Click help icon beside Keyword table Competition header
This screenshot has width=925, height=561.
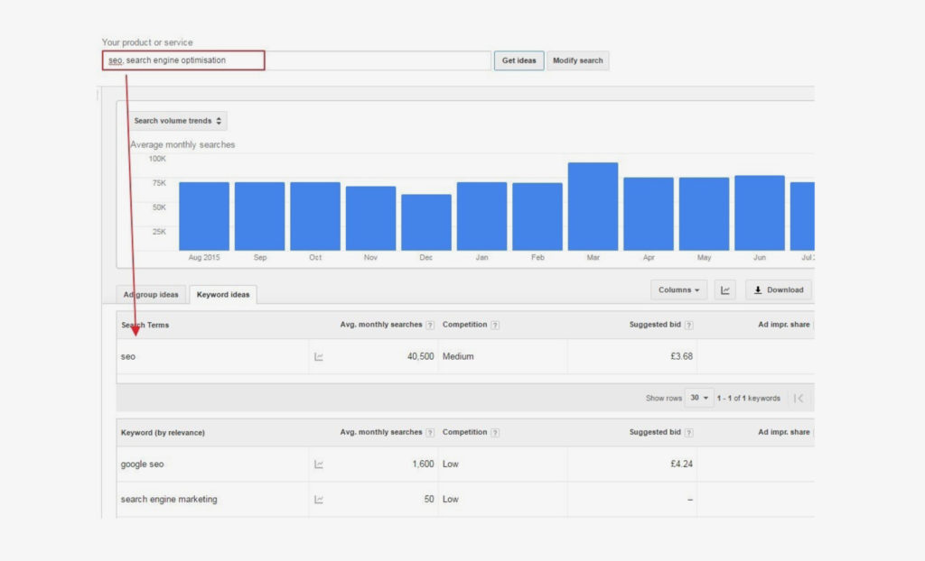495,433
